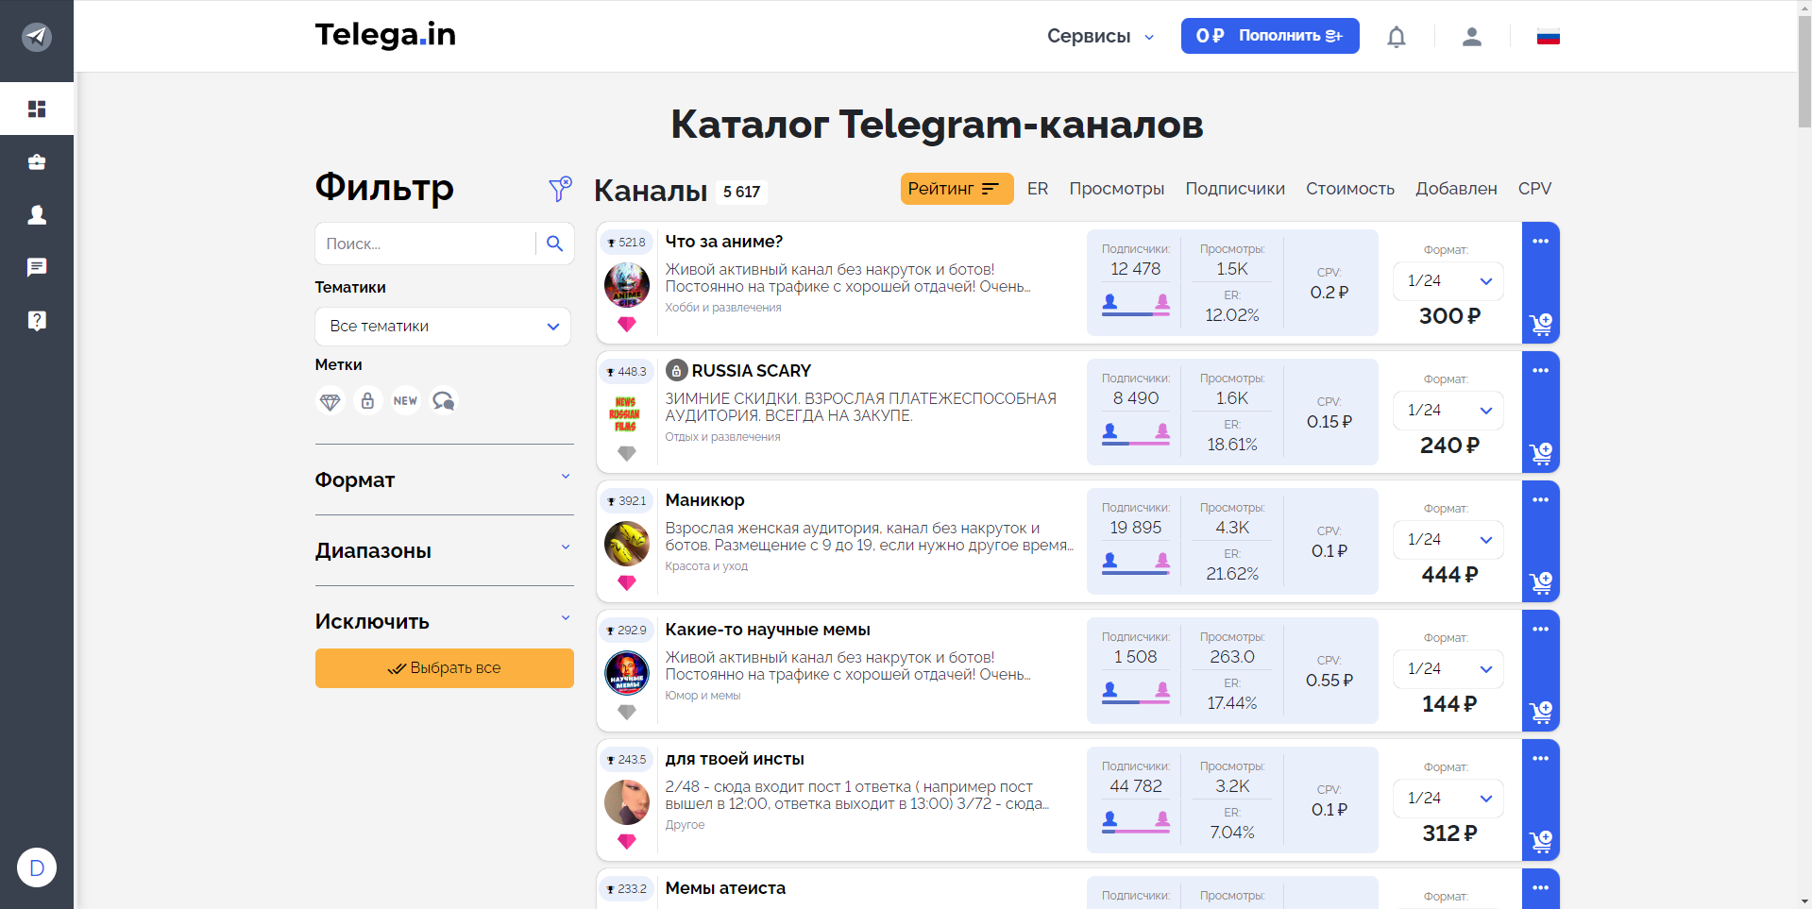Add 'Что за аниме?' to cart
This screenshot has width=1812, height=909.
tap(1541, 325)
